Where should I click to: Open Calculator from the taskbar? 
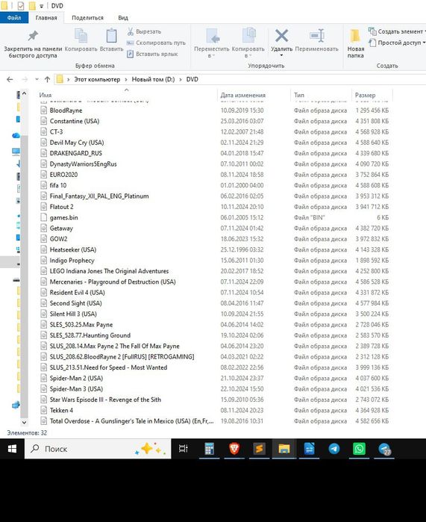click(209, 449)
